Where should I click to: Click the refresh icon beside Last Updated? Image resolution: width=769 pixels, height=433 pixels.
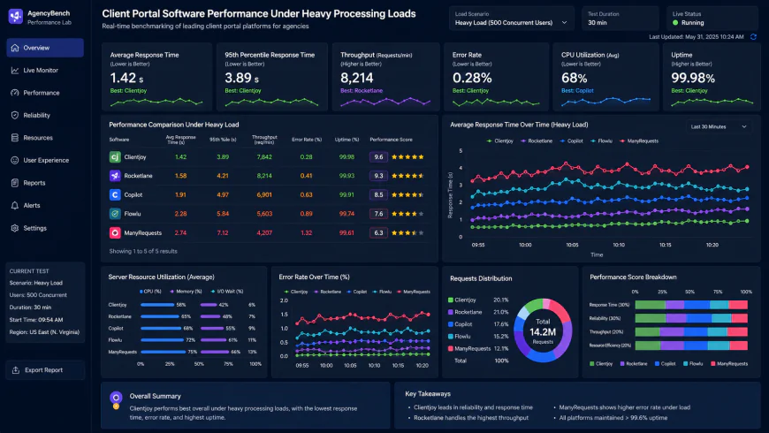753,37
